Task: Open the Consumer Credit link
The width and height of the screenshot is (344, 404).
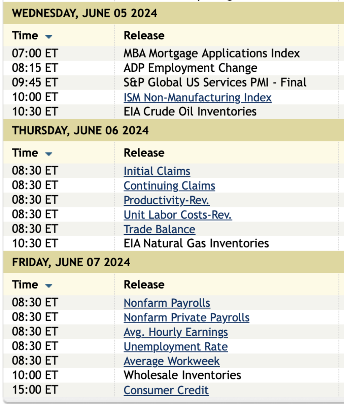Action: click(166, 390)
